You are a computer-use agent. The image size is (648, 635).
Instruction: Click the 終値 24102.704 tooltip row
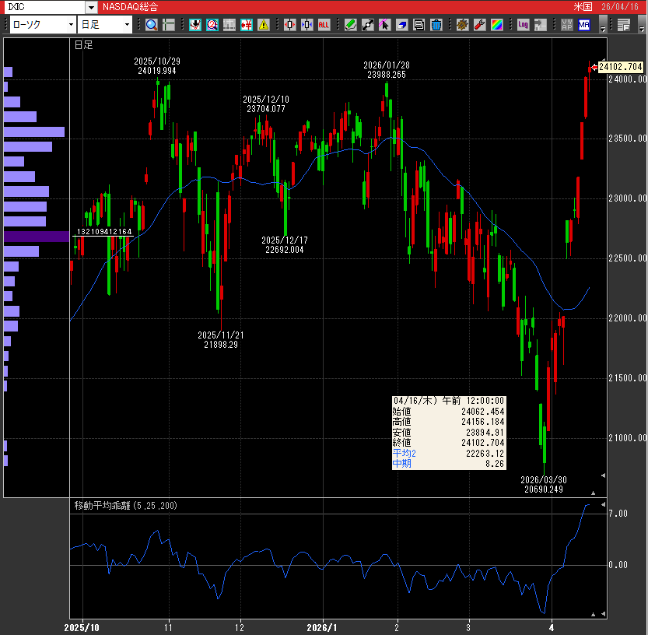point(449,443)
